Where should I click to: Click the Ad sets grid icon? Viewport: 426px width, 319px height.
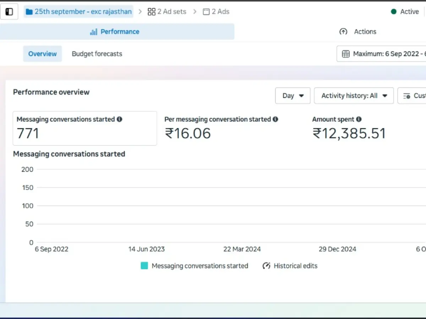pos(152,12)
